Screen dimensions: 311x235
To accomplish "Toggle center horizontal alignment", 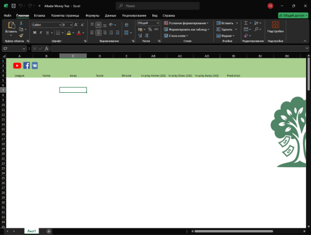I will tap(98, 32).
